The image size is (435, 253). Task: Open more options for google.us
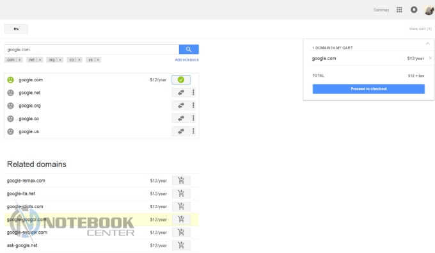[193, 131]
